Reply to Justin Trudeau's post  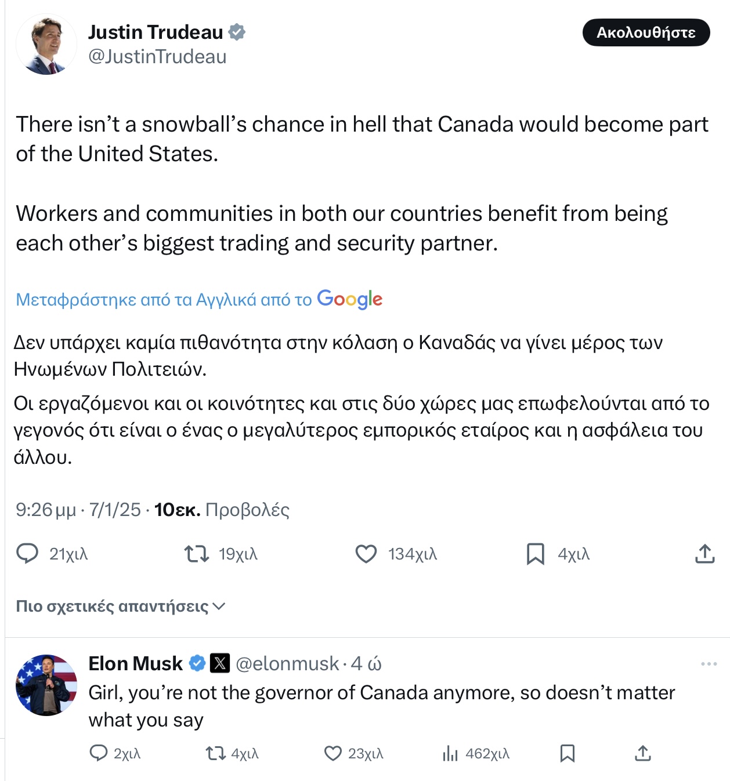pyautogui.click(x=27, y=554)
